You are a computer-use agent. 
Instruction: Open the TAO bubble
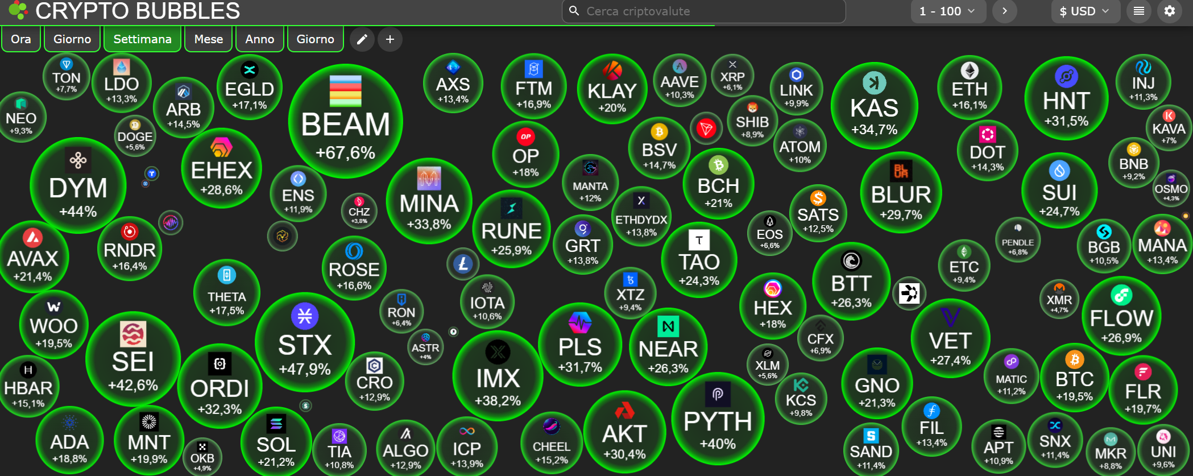699,260
